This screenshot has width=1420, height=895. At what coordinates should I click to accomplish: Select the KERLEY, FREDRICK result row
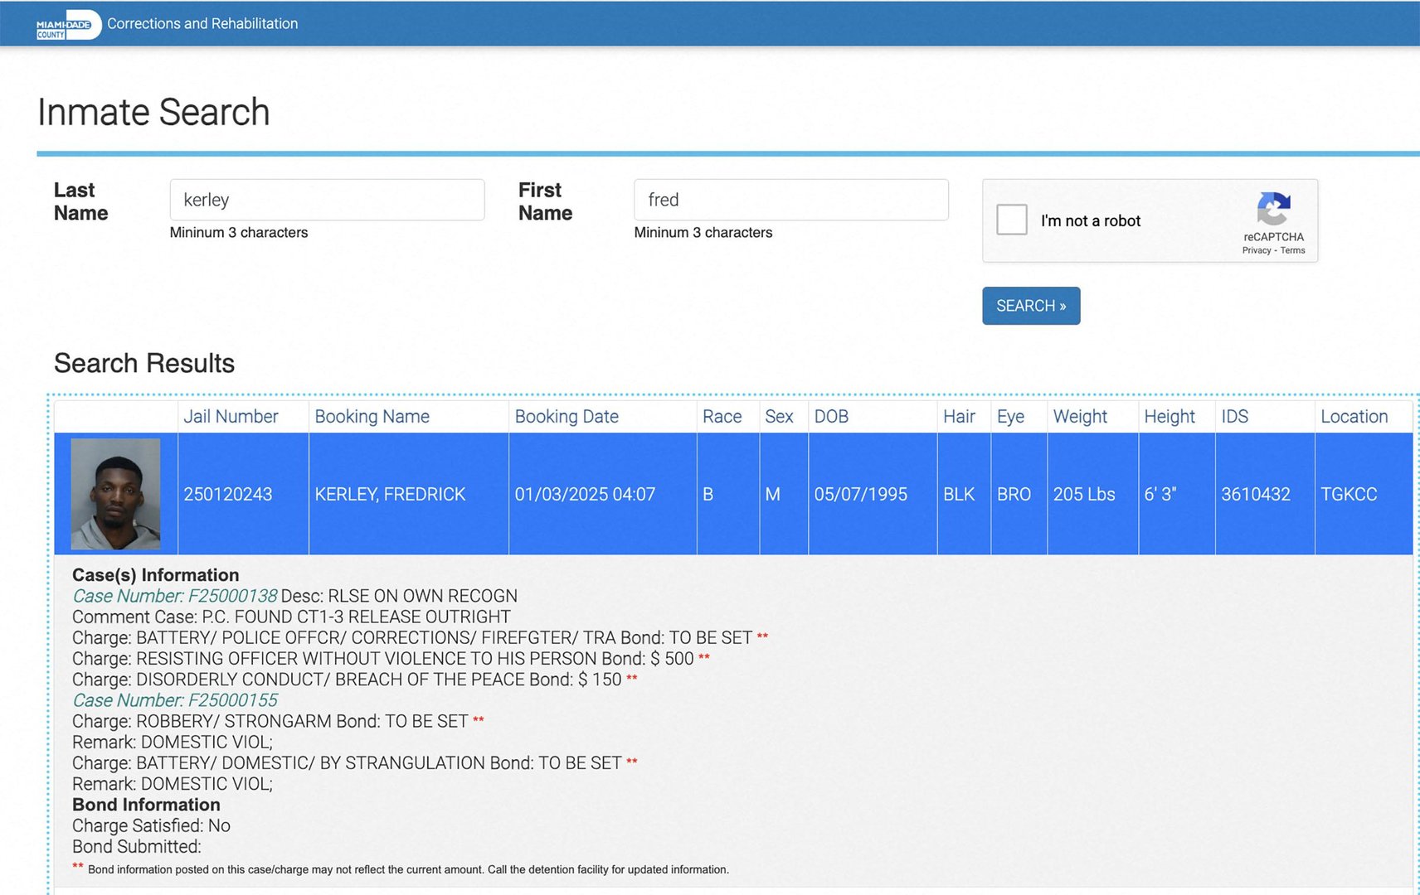point(733,494)
